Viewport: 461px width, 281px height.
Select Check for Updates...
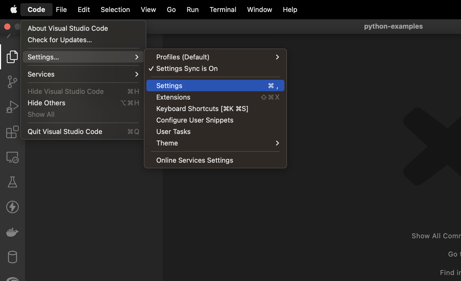(x=83, y=40)
